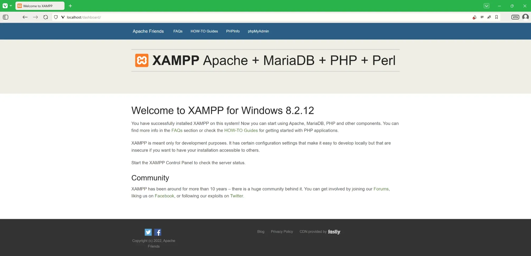Reload the current page
This screenshot has height=256, width=531.
[46, 17]
